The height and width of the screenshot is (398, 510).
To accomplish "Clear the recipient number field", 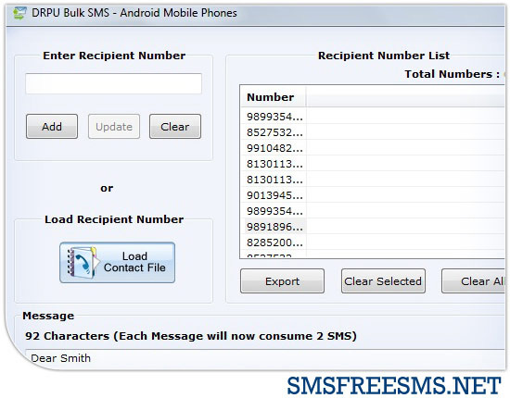I will coord(175,126).
